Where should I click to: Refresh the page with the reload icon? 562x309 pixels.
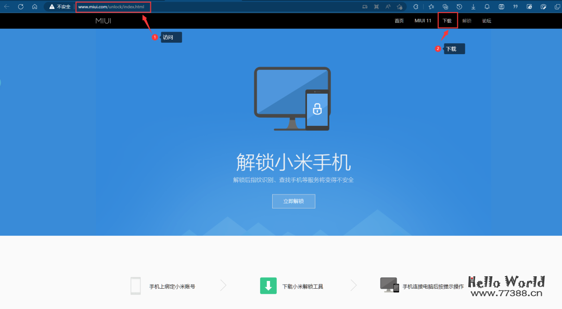pyautogui.click(x=20, y=7)
